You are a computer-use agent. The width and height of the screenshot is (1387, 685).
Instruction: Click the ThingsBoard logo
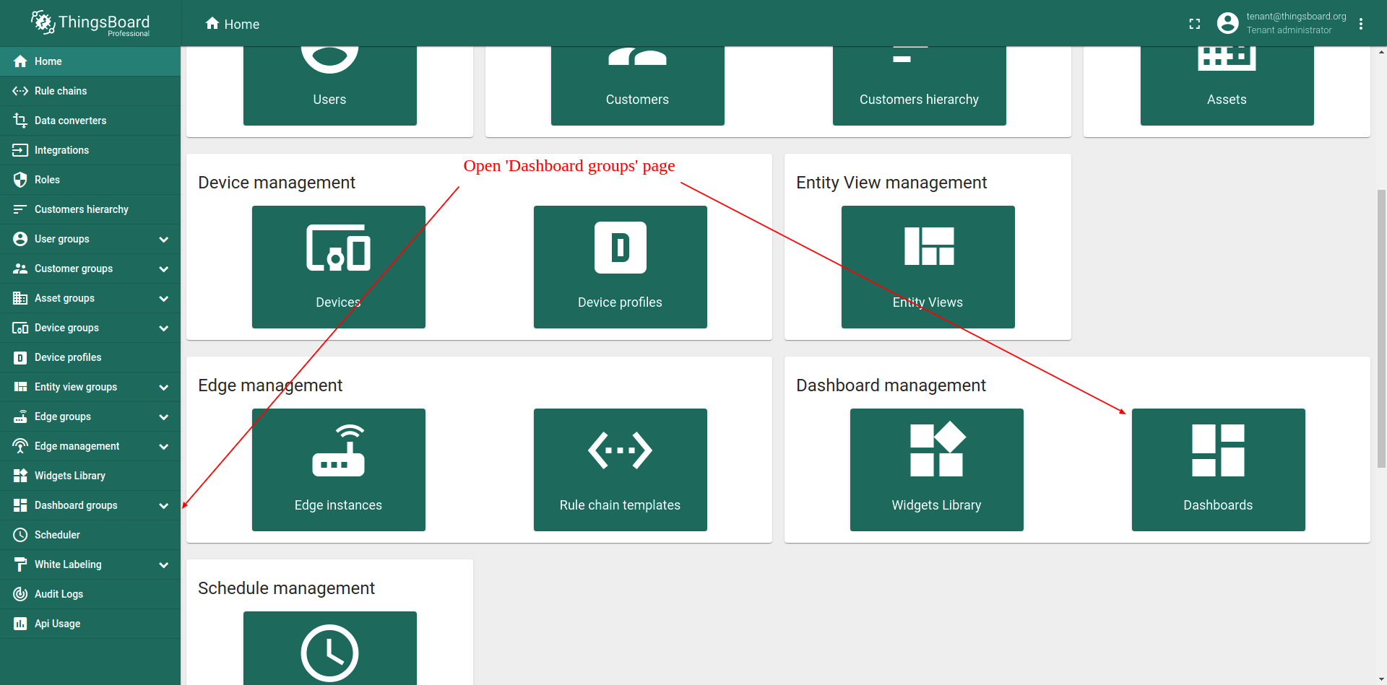click(90, 23)
